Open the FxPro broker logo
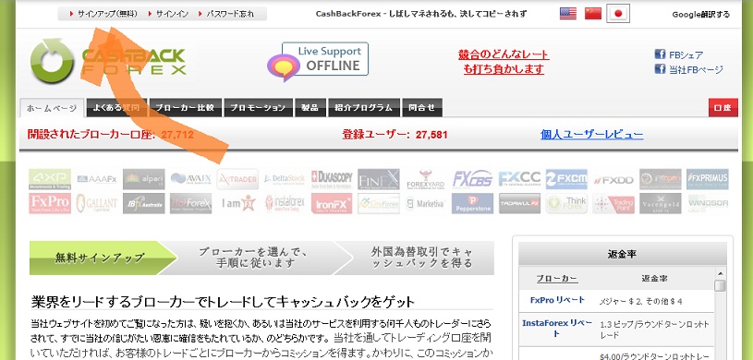Screen dimensions: 753x360 [50, 203]
